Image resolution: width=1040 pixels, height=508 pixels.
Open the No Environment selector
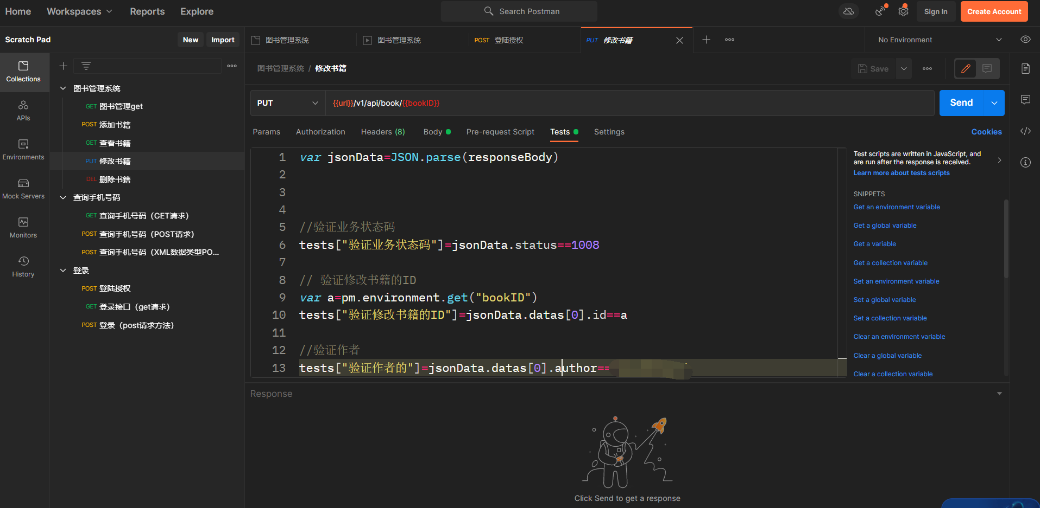click(940, 40)
